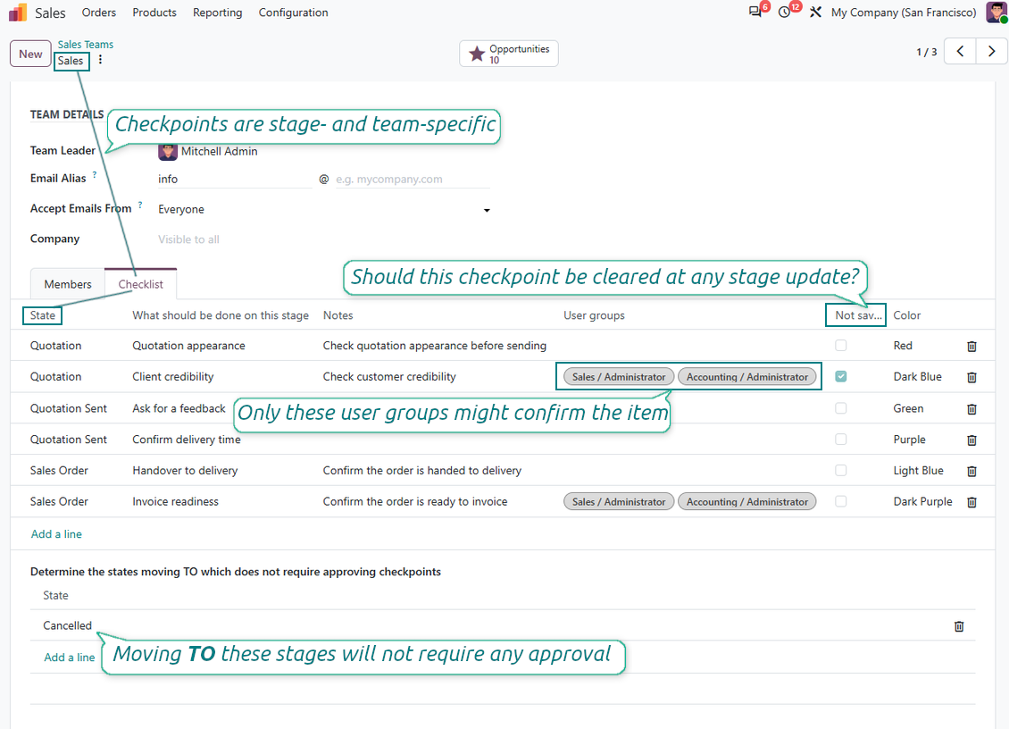Delete the Client credibility checklist row

point(971,377)
